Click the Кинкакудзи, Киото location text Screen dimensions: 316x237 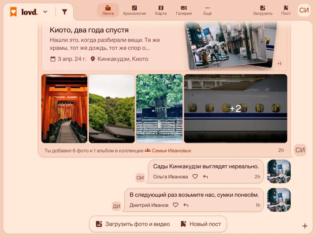tap(123, 59)
